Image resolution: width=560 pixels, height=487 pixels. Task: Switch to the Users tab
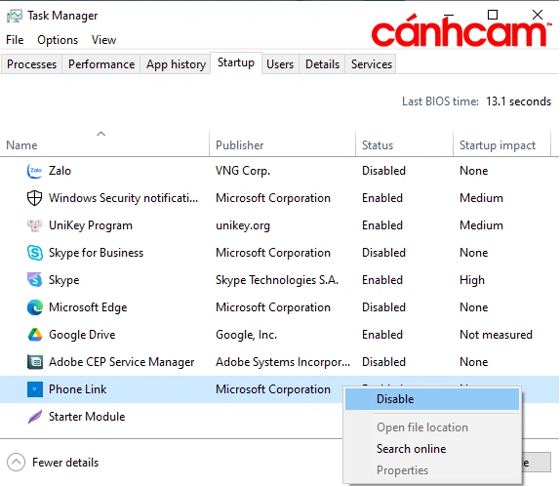point(280,64)
